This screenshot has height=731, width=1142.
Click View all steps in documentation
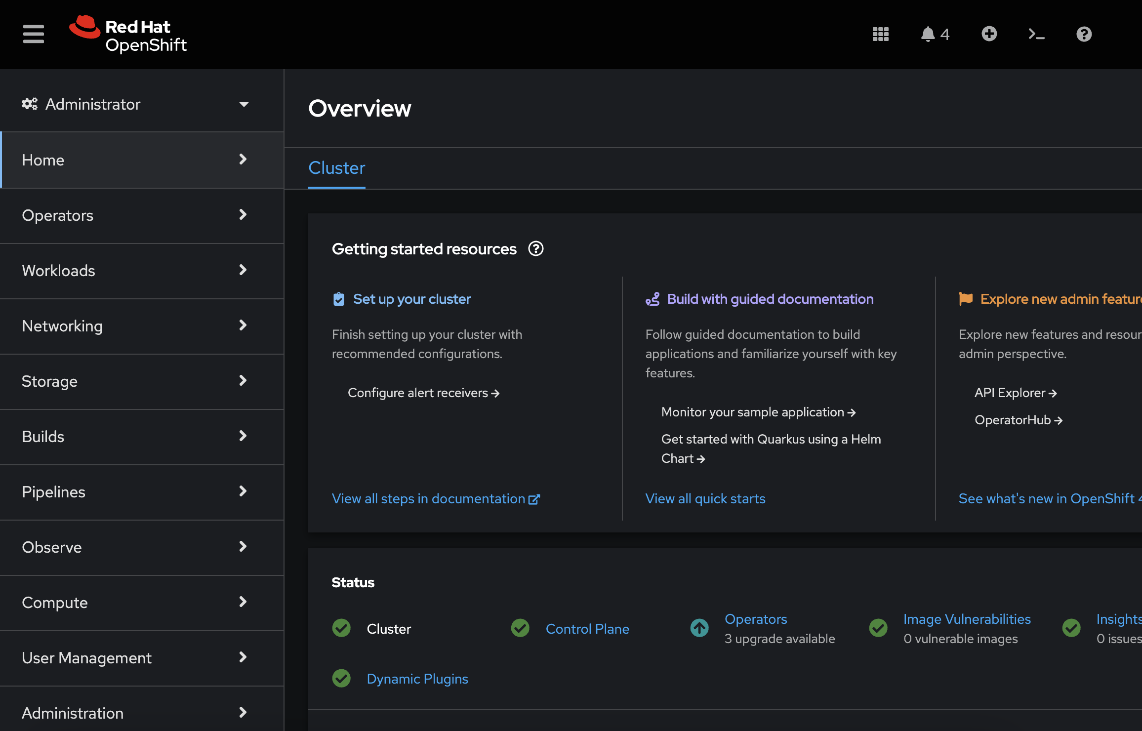[x=436, y=499]
